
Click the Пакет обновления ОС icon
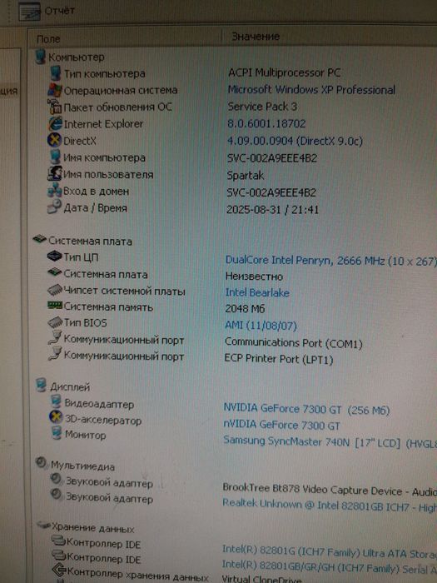pos(55,107)
